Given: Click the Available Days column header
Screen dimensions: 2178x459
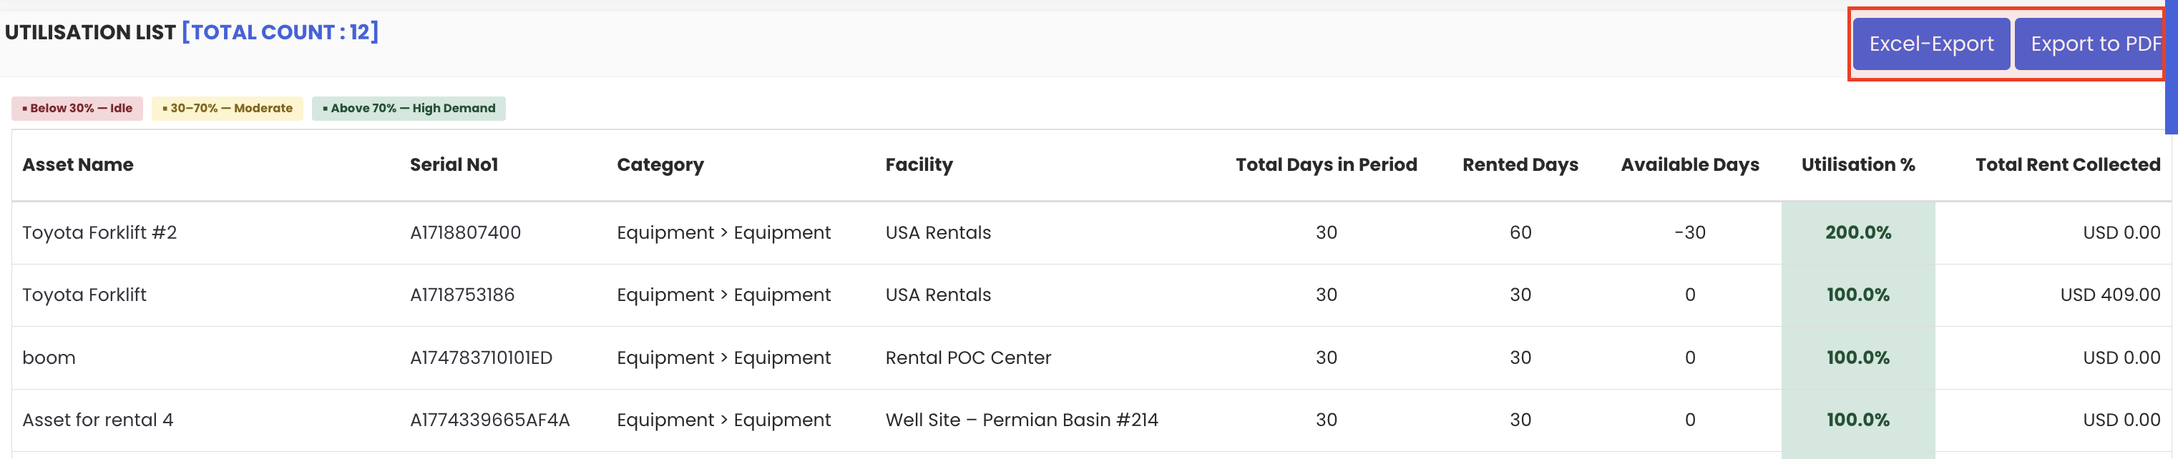Looking at the screenshot, I should (1689, 165).
